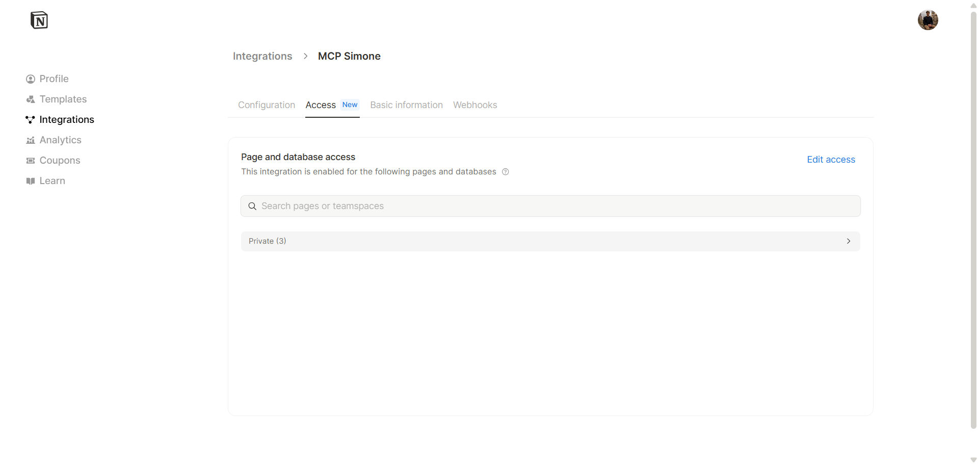Click the search magnifier icon
The height and width of the screenshot is (464, 978).
click(252, 206)
